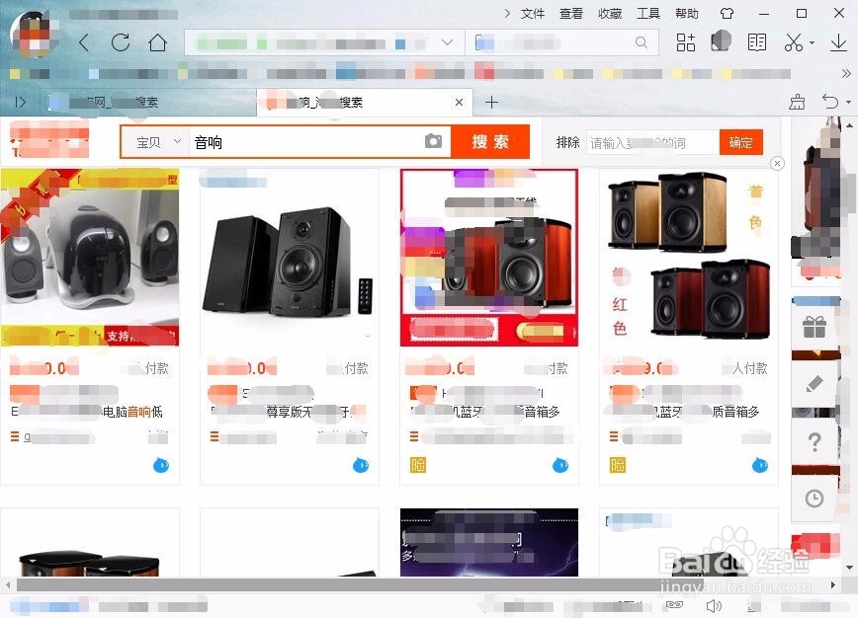Switch to the first inactive search tab
Image resolution: width=858 pixels, height=618 pixels.
pyautogui.click(x=147, y=103)
